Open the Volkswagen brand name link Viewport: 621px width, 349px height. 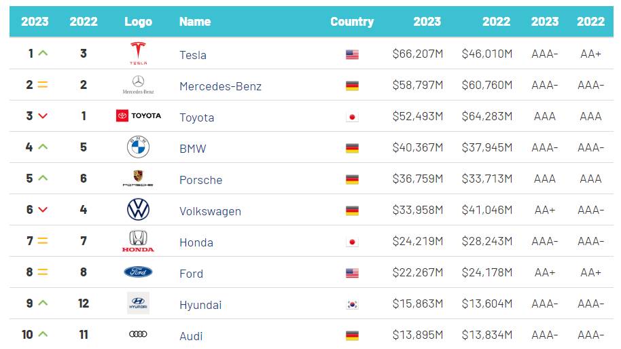click(x=210, y=211)
